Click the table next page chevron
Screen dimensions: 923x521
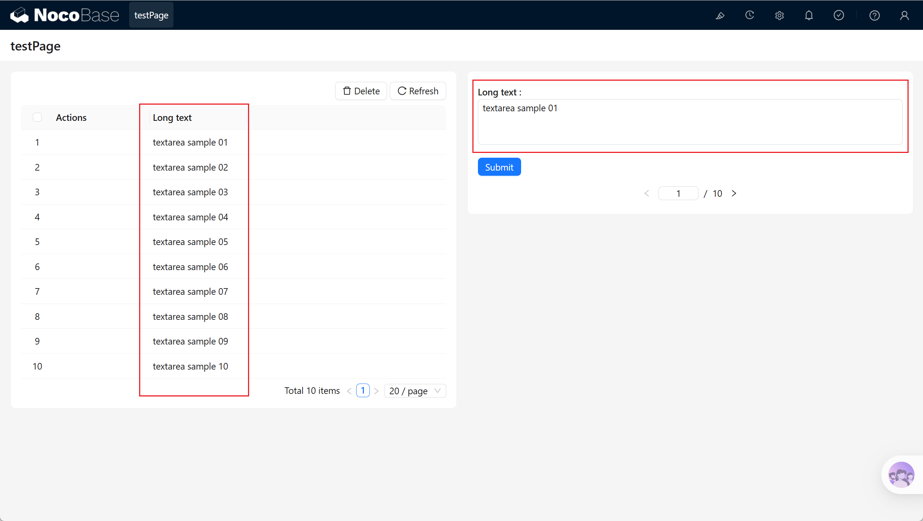(376, 391)
